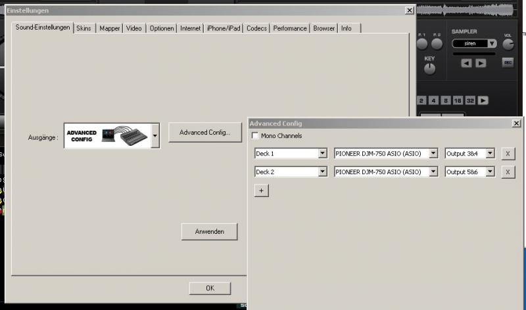The height and width of the screenshot is (310, 526).
Task: Add a new routing row with plus
Action: coord(261,190)
